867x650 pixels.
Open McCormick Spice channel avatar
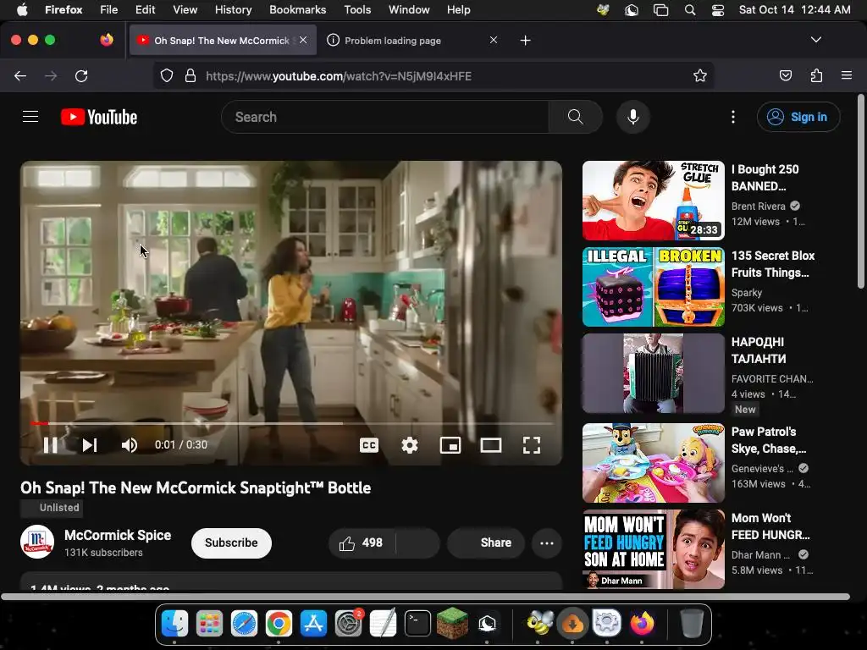pyautogui.click(x=37, y=542)
